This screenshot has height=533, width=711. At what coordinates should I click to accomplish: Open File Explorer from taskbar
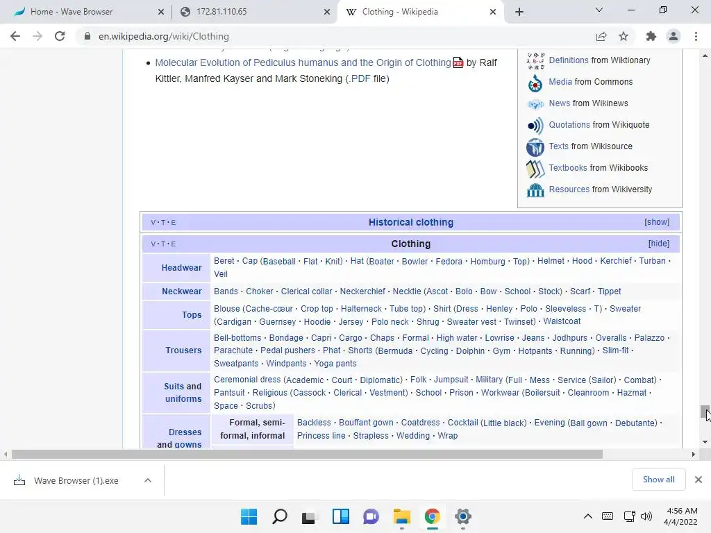tap(402, 516)
